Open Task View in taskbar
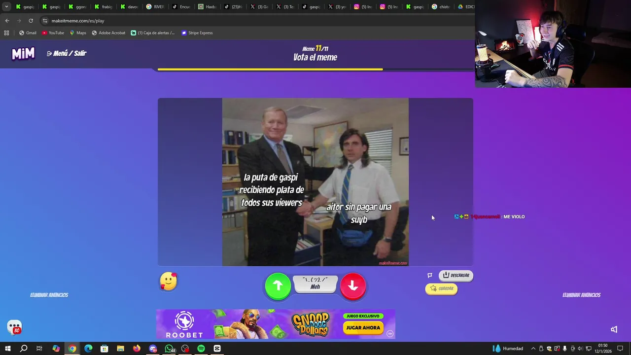The image size is (631, 355). pos(39,349)
